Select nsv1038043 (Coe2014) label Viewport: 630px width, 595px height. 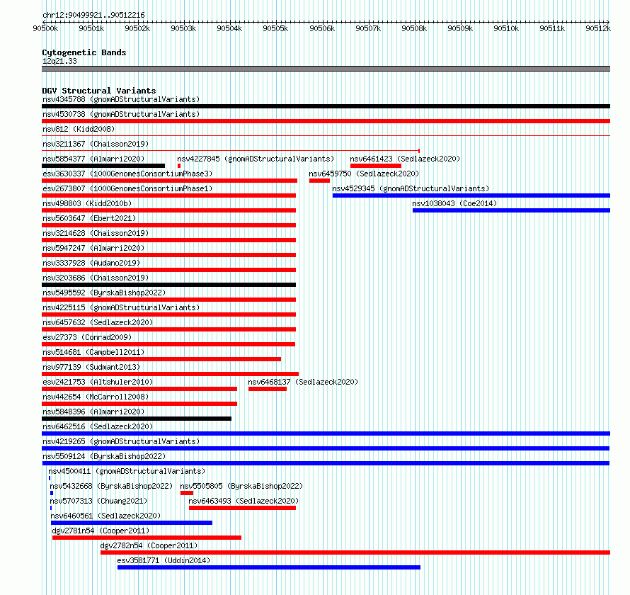[455, 203]
